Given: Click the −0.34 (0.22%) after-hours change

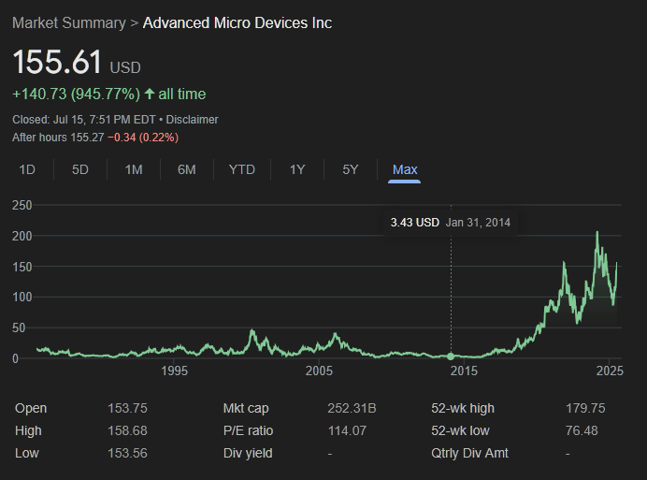Looking at the screenshot, I should coord(143,138).
